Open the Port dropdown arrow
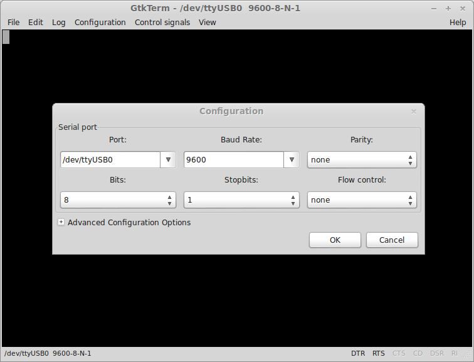 tap(168, 160)
